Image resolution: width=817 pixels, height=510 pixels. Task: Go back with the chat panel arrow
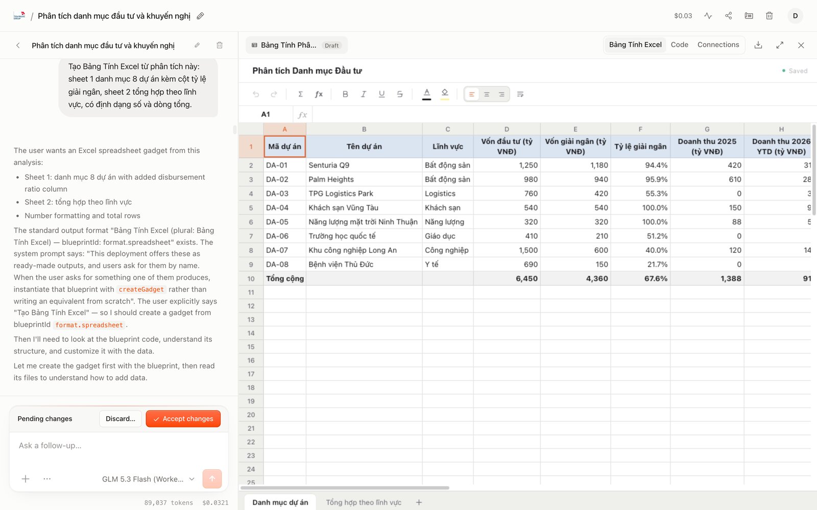18,45
